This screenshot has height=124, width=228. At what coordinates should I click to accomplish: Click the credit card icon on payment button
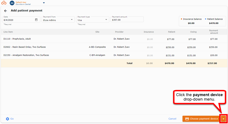tap(187, 119)
